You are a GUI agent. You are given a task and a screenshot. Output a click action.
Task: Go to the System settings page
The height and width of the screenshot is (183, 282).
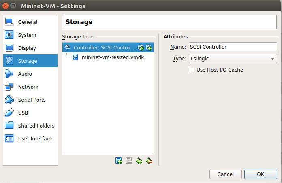tap(27, 35)
